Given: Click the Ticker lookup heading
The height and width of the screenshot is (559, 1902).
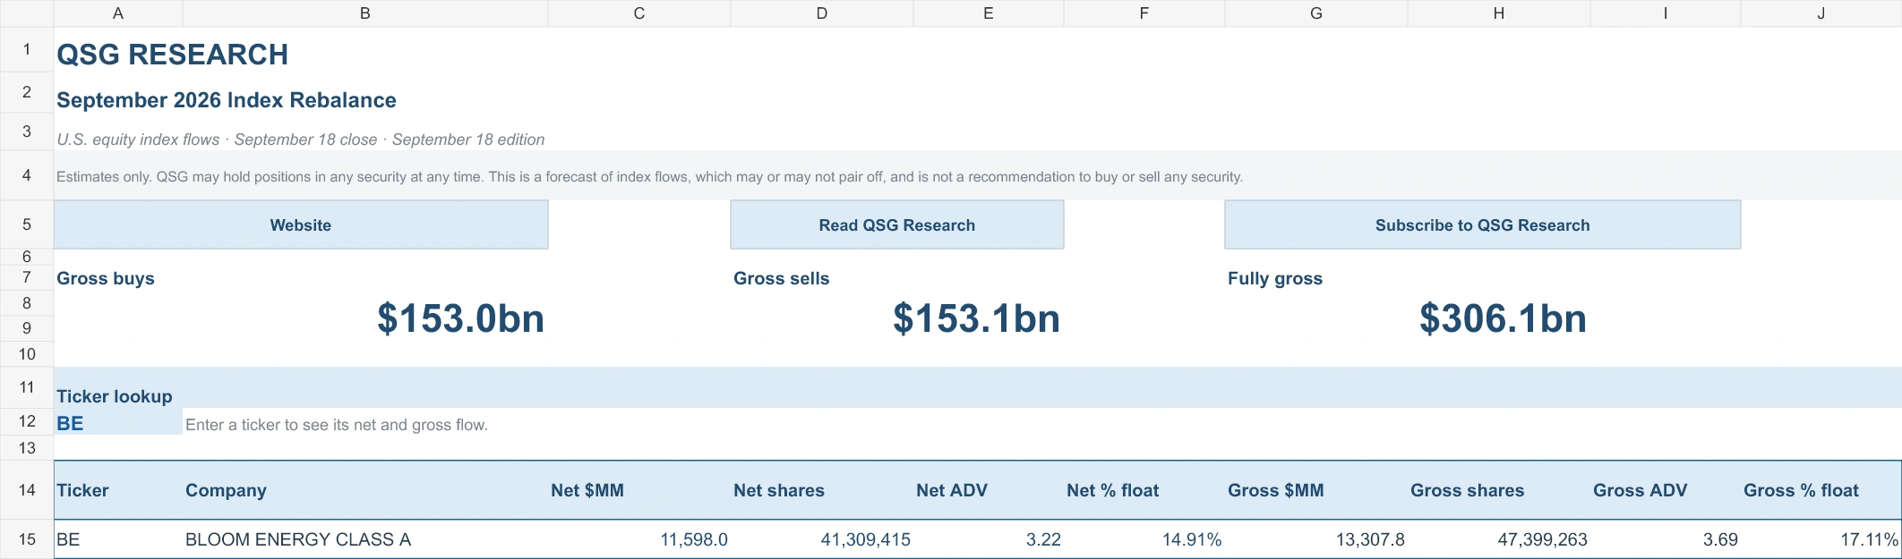Looking at the screenshot, I should tap(115, 396).
